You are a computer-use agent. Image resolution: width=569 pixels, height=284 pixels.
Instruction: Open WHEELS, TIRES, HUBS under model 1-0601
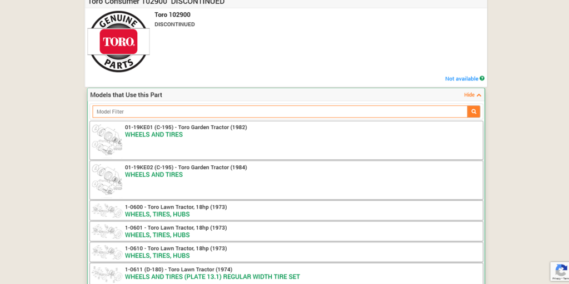click(157, 235)
